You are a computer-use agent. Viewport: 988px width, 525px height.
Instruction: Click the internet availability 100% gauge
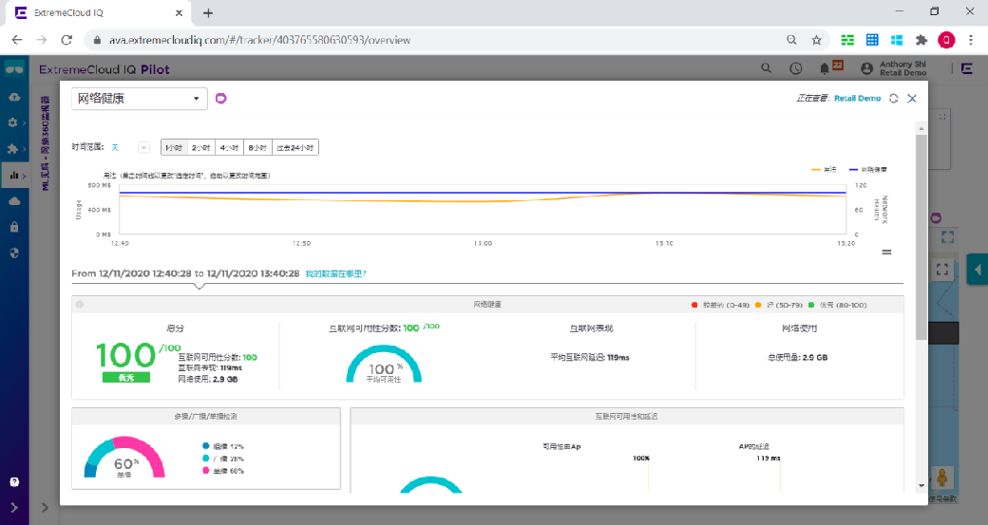[384, 365]
